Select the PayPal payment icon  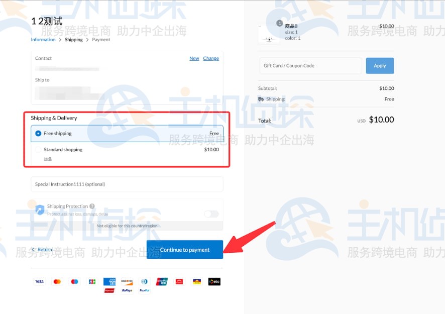click(x=144, y=291)
